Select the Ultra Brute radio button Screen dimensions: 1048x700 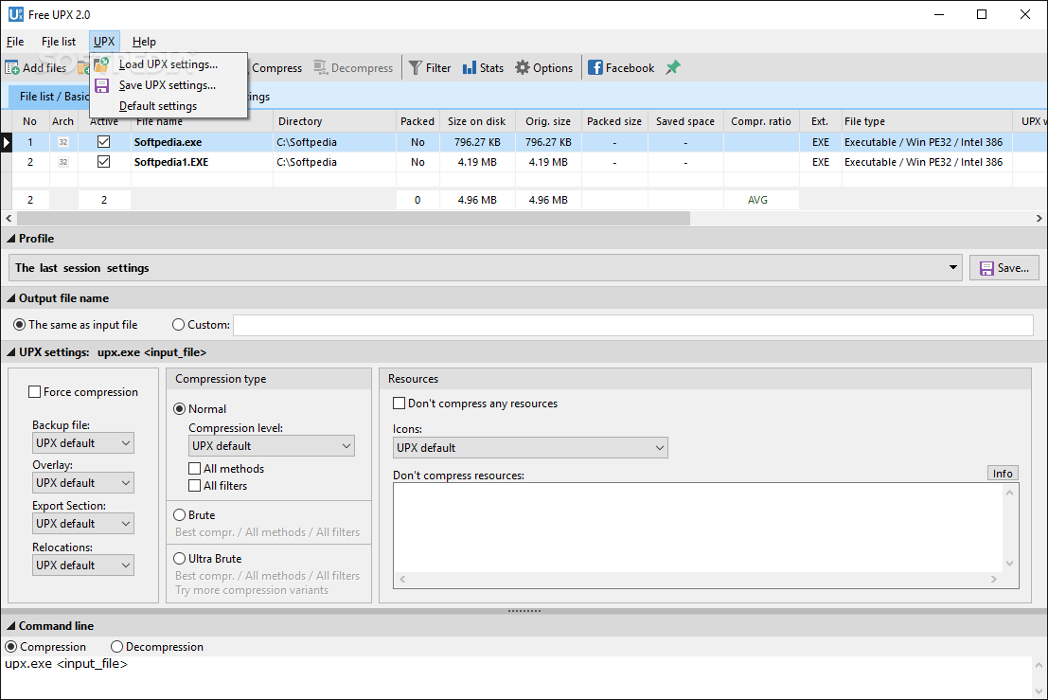[179, 558]
